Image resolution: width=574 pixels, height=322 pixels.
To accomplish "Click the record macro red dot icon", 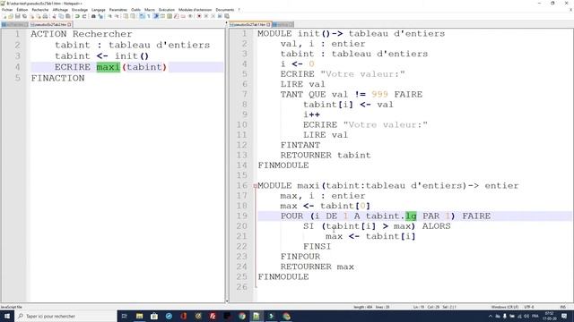I will coord(199,16).
